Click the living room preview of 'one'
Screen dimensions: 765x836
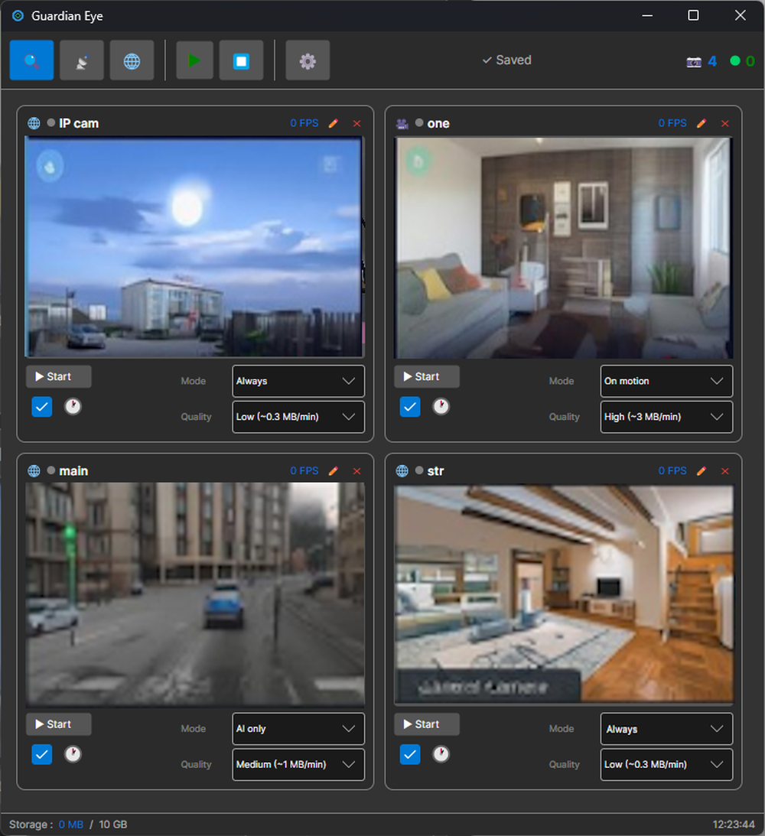[x=563, y=247]
